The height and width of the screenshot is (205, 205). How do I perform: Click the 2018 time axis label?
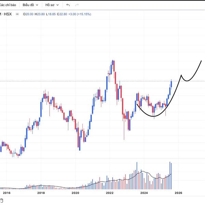click(41, 193)
